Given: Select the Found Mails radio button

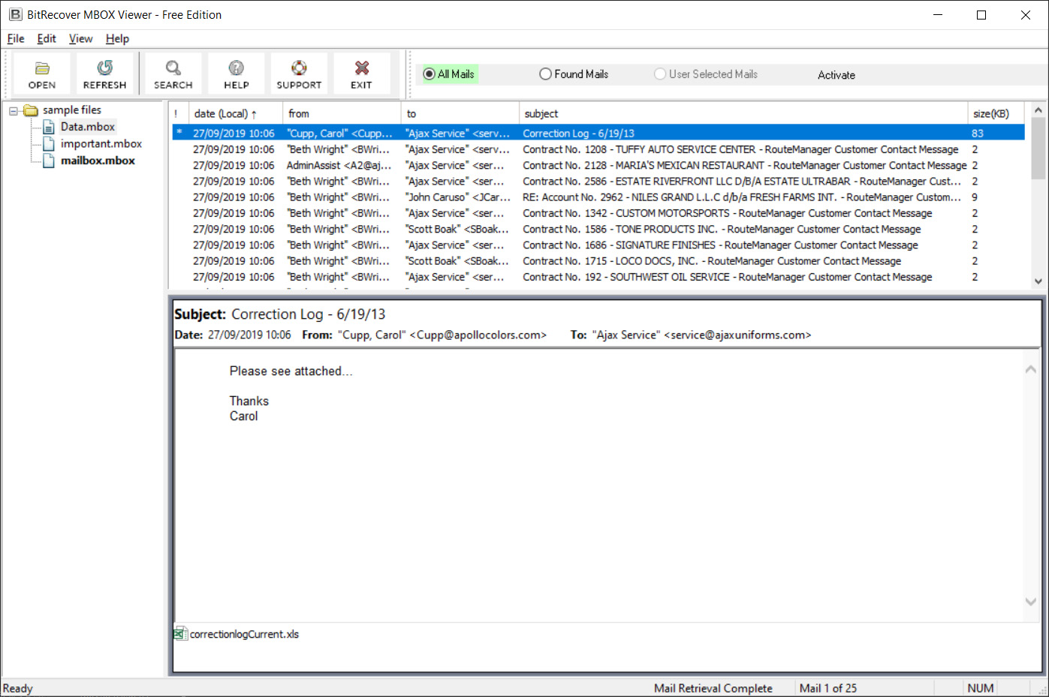Looking at the screenshot, I should [545, 74].
